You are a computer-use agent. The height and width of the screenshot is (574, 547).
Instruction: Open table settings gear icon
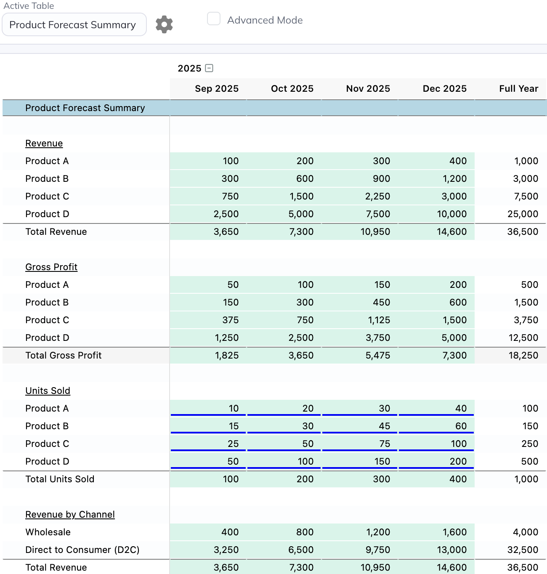click(164, 24)
